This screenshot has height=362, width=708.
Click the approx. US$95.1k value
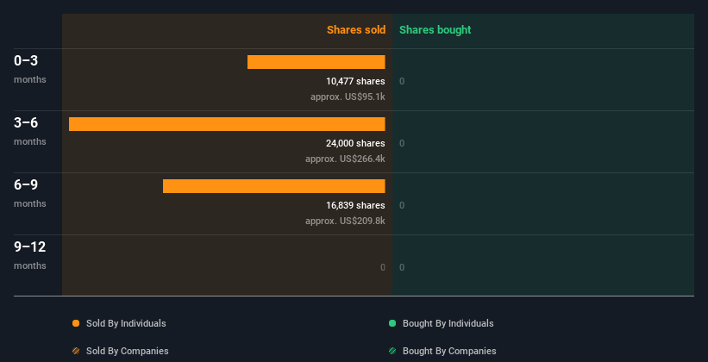[348, 97]
